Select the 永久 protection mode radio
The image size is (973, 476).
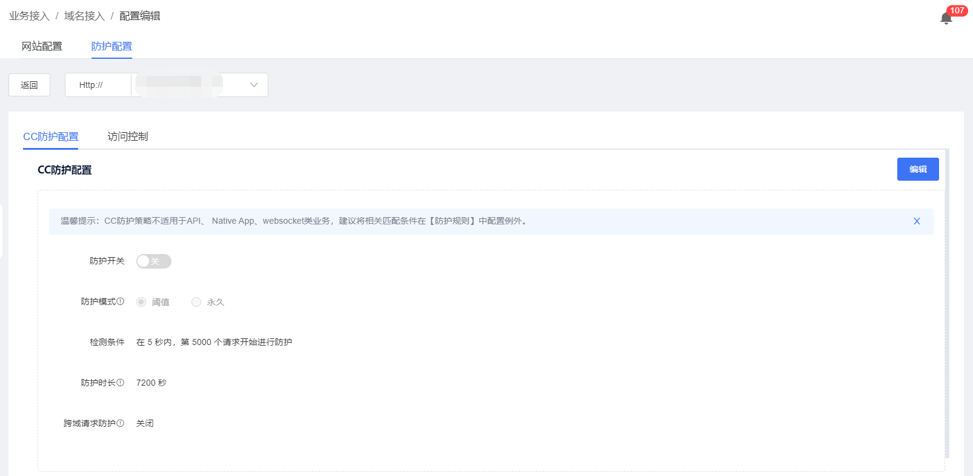pyautogui.click(x=196, y=302)
